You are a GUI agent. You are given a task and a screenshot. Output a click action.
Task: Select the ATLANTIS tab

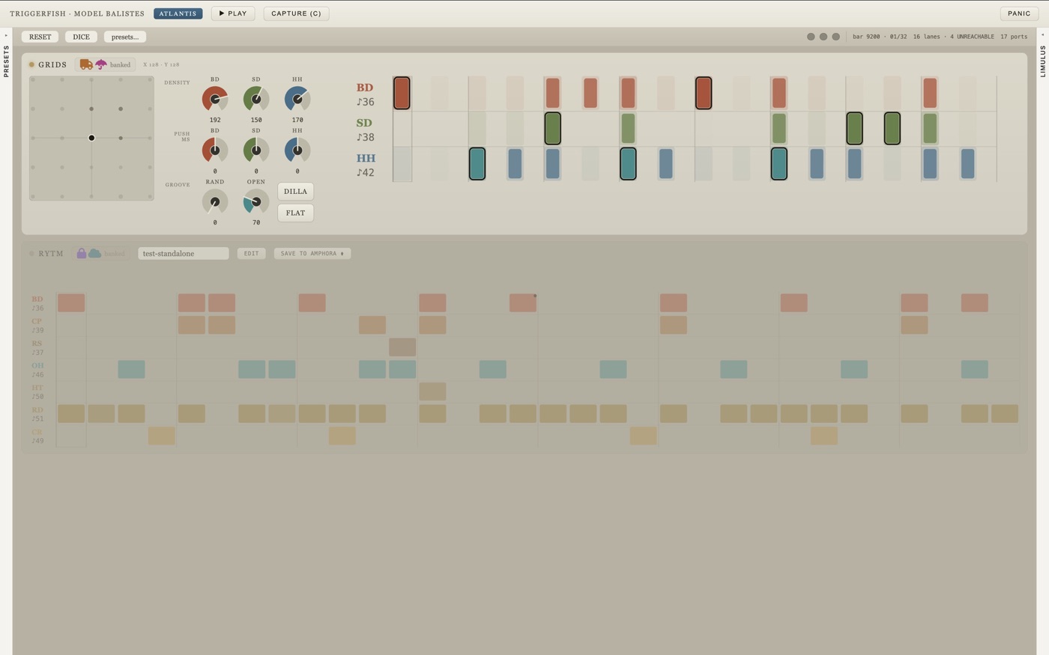pyautogui.click(x=178, y=13)
